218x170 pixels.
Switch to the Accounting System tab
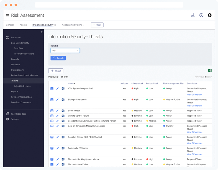(72, 25)
